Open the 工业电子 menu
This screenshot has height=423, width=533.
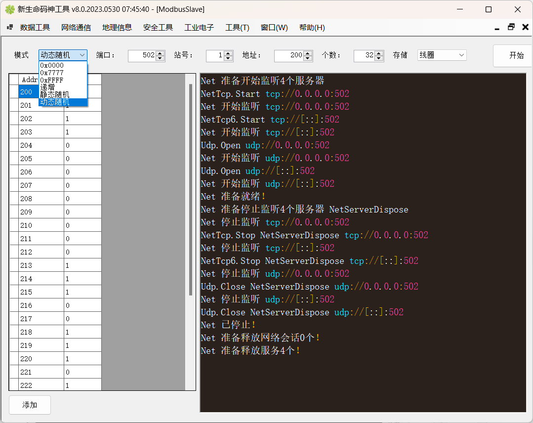pos(199,28)
